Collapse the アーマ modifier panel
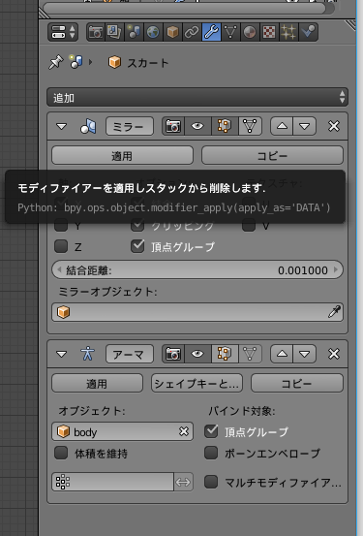The image size is (363, 536). click(61, 354)
